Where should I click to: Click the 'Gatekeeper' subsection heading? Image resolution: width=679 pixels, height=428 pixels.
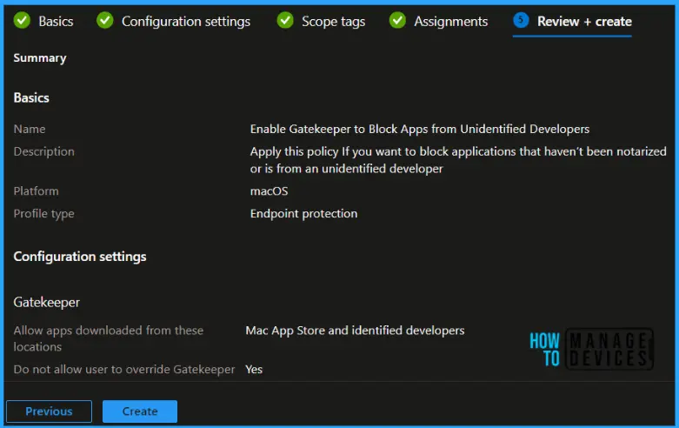(x=46, y=303)
